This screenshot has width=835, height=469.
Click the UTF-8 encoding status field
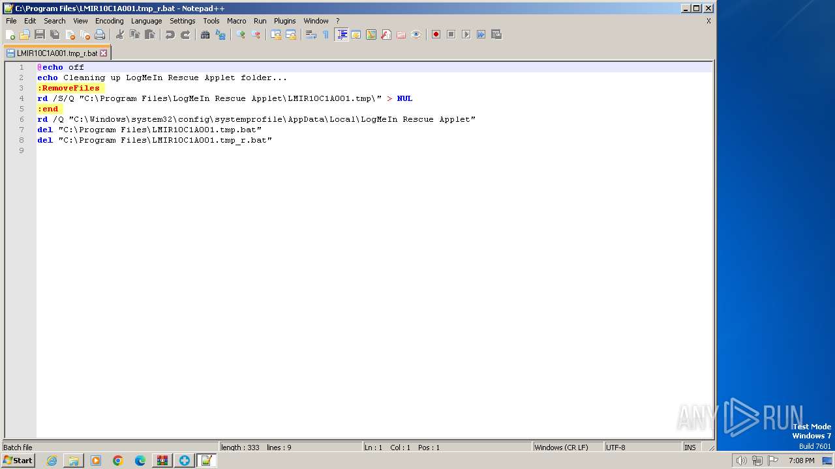pos(616,448)
